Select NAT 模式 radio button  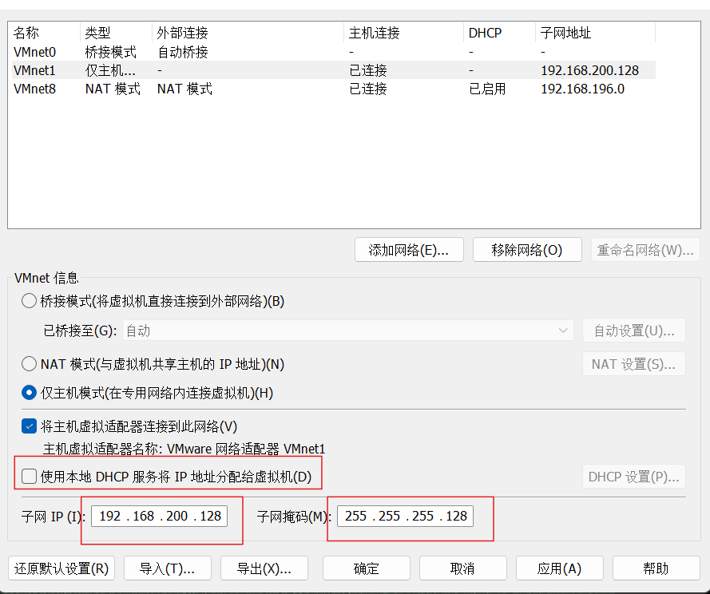click(x=29, y=364)
